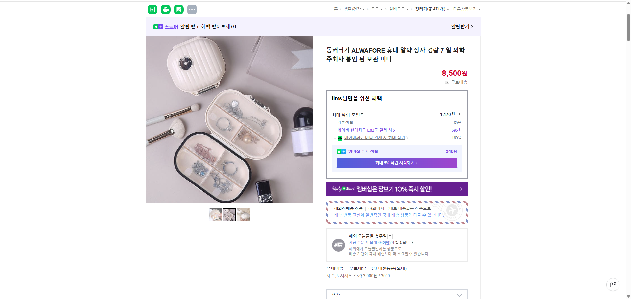The image size is (631, 299).
Task: Click help icon beside 해외 오늘출발 휴무일
Action: pyautogui.click(x=390, y=236)
